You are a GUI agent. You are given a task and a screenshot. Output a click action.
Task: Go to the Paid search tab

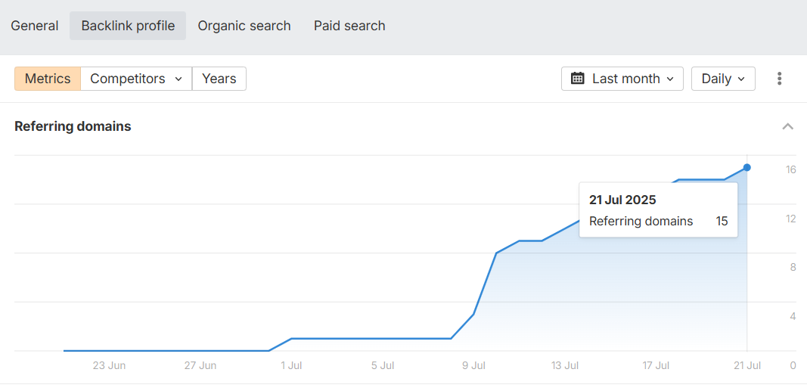click(349, 26)
